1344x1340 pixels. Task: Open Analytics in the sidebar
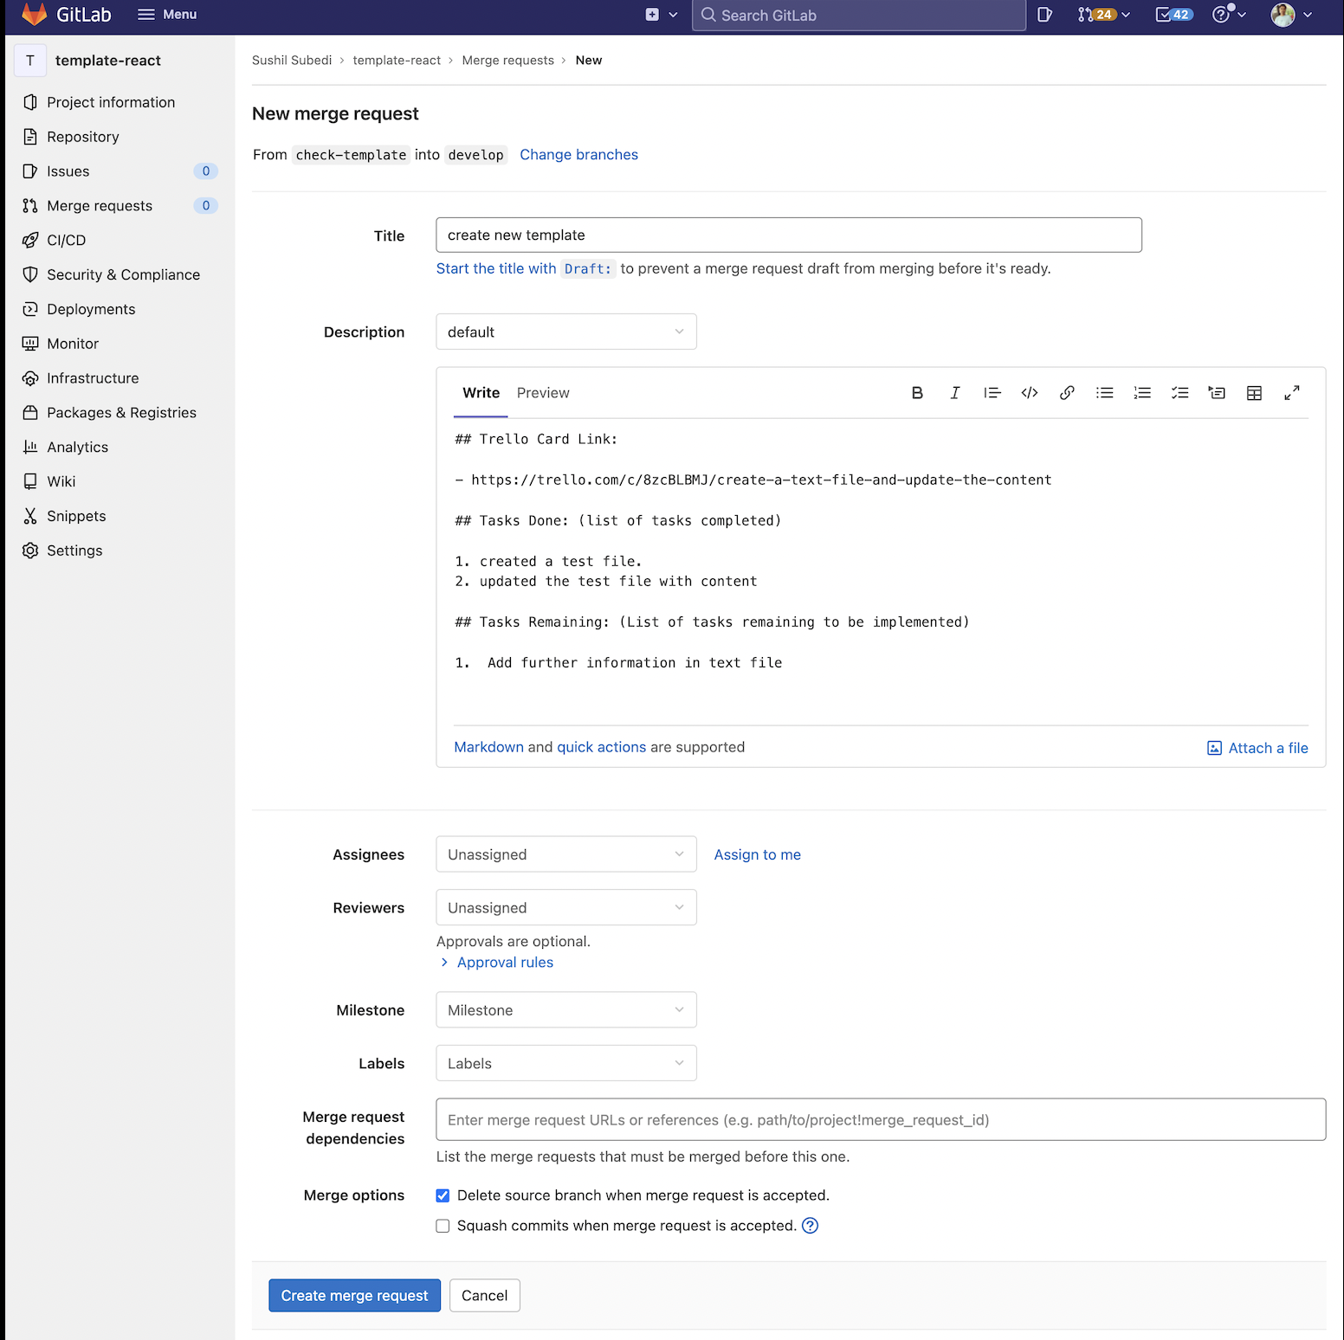tap(78, 448)
